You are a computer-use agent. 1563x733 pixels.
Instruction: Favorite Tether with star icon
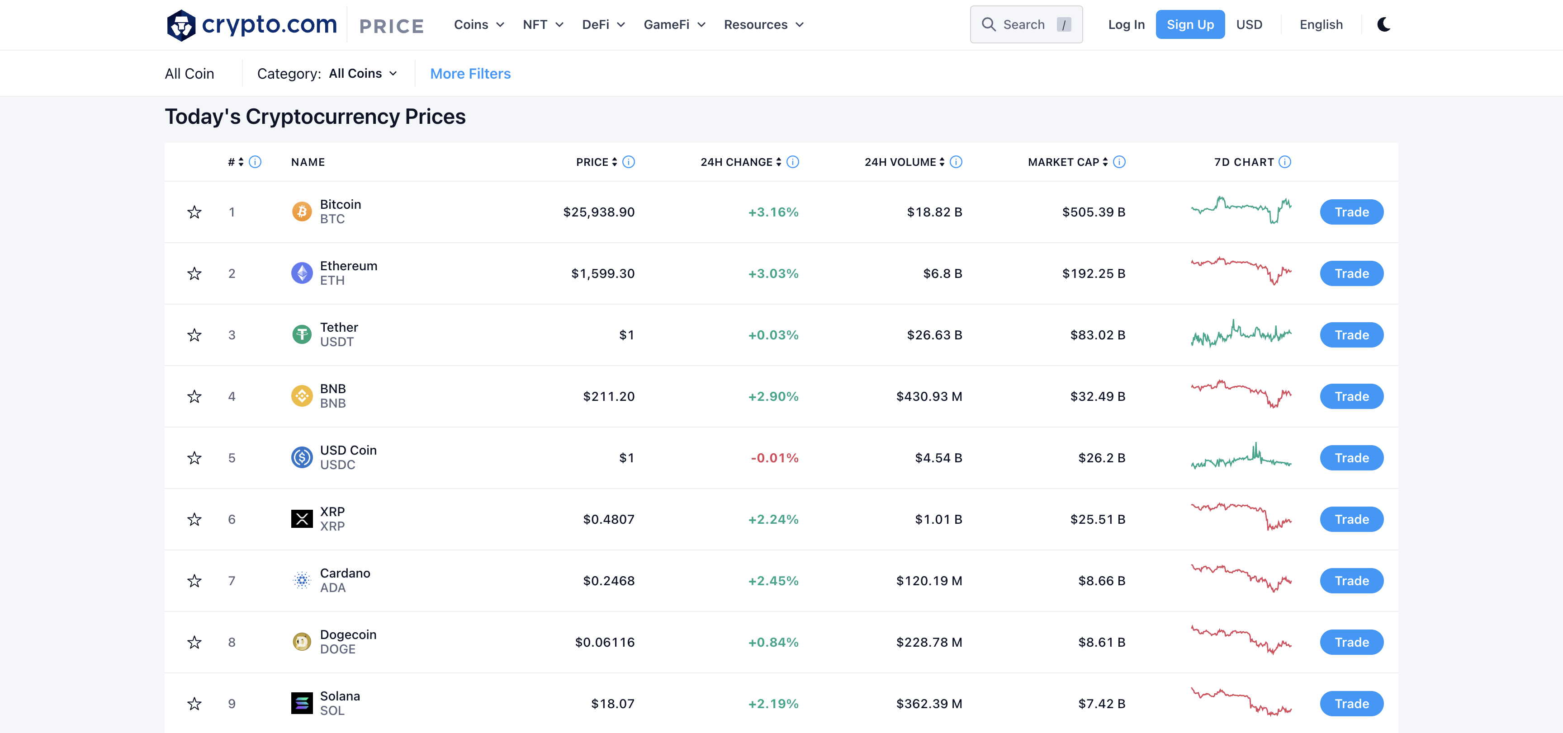(194, 335)
